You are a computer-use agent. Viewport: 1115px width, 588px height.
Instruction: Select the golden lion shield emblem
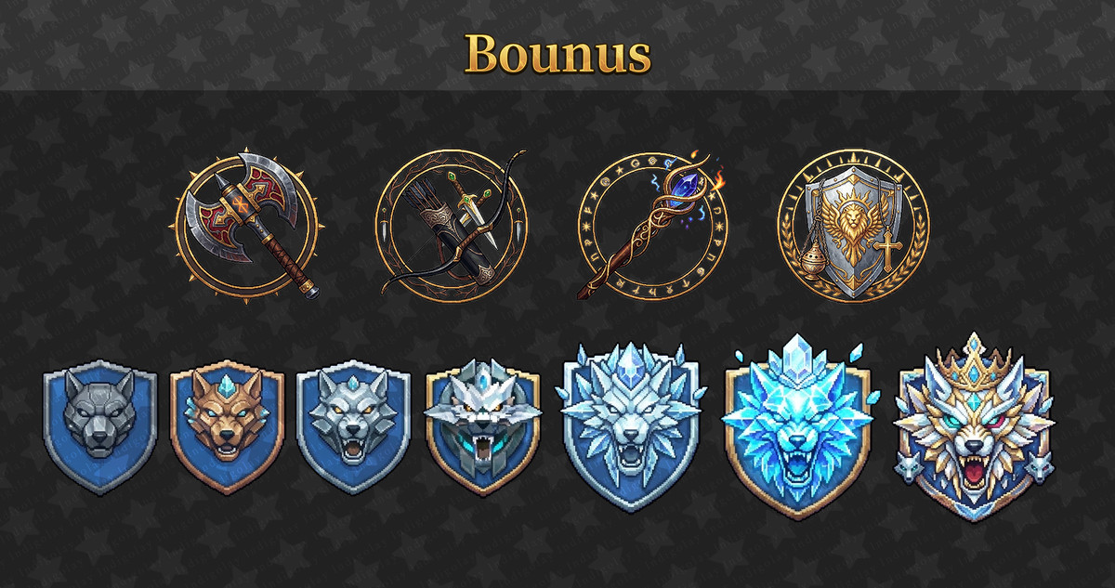pos(853,224)
